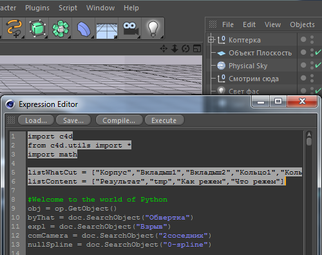The image size is (322, 255).
Task: Click the viewport rotate camera icon
Action: coord(185,48)
